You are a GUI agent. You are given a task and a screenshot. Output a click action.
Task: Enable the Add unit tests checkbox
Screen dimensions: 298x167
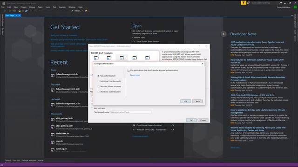pyautogui.click(x=92, y=108)
